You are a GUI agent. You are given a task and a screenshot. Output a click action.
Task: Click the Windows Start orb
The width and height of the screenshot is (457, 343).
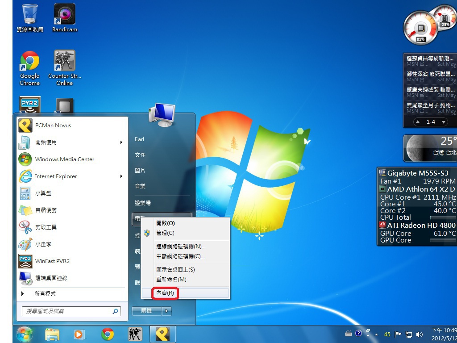tap(25, 334)
